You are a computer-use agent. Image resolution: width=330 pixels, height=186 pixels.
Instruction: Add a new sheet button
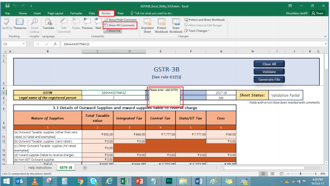coord(85,168)
